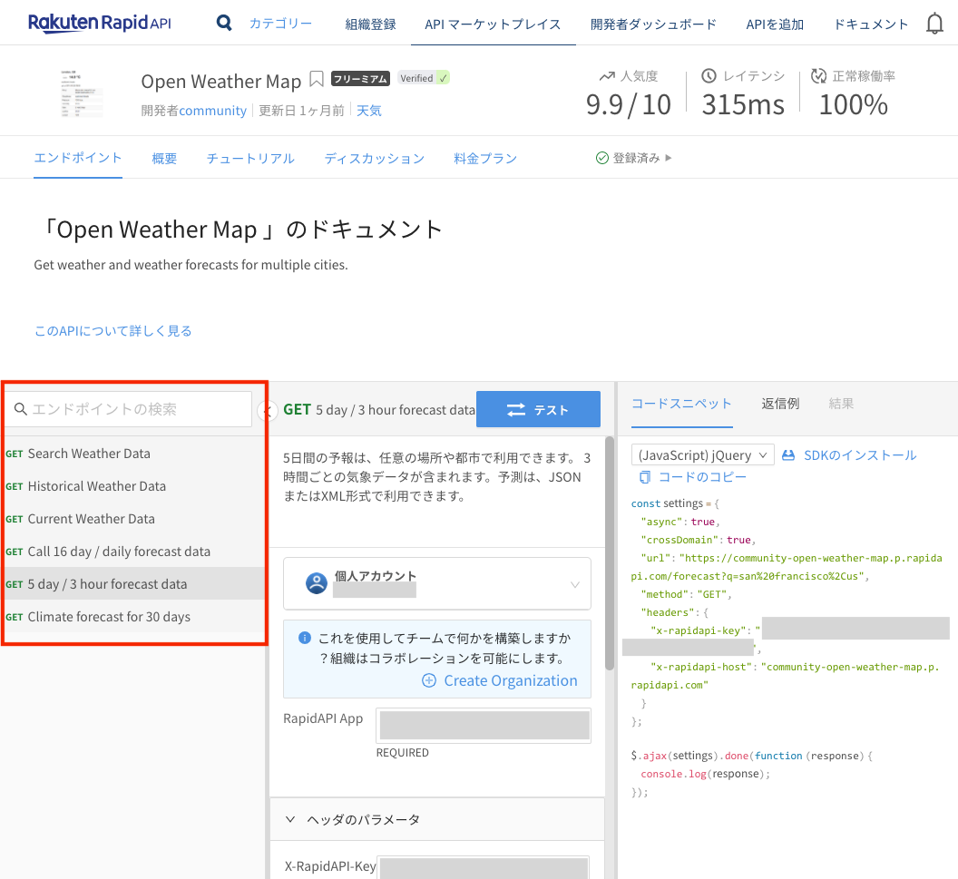Screen dimensions: 958x879
Task: Switch to the 概要 tab
Action: pyautogui.click(x=164, y=158)
